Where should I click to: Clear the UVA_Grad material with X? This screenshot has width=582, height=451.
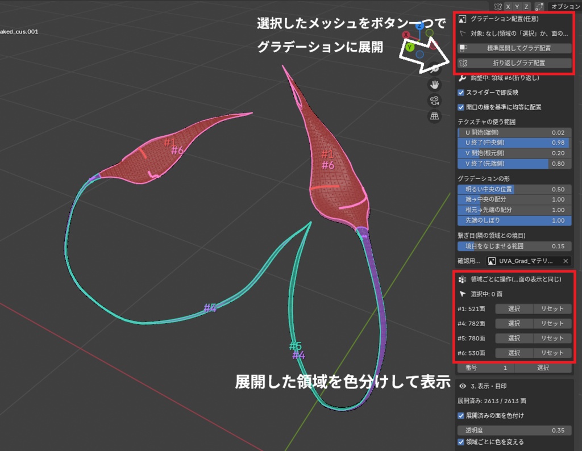pos(566,261)
